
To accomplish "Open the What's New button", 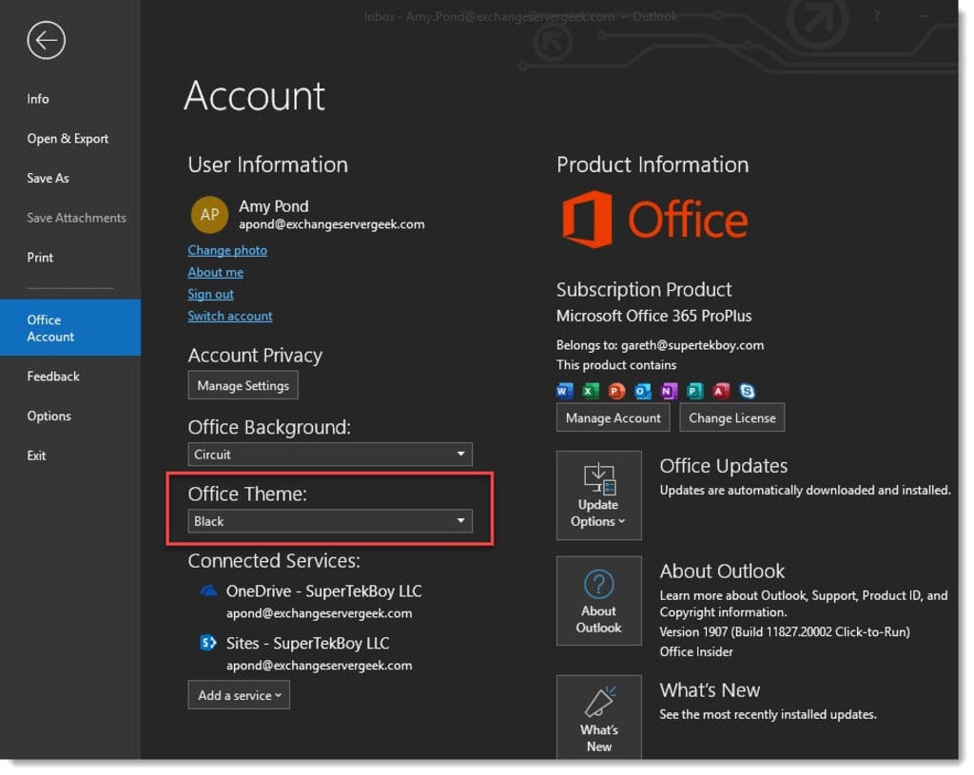I will tap(599, 718).
